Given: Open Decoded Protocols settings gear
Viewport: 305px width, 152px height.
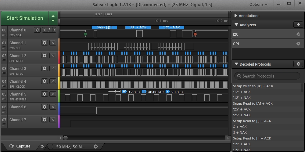Looking at the screenshot, I should coord(298,64).
